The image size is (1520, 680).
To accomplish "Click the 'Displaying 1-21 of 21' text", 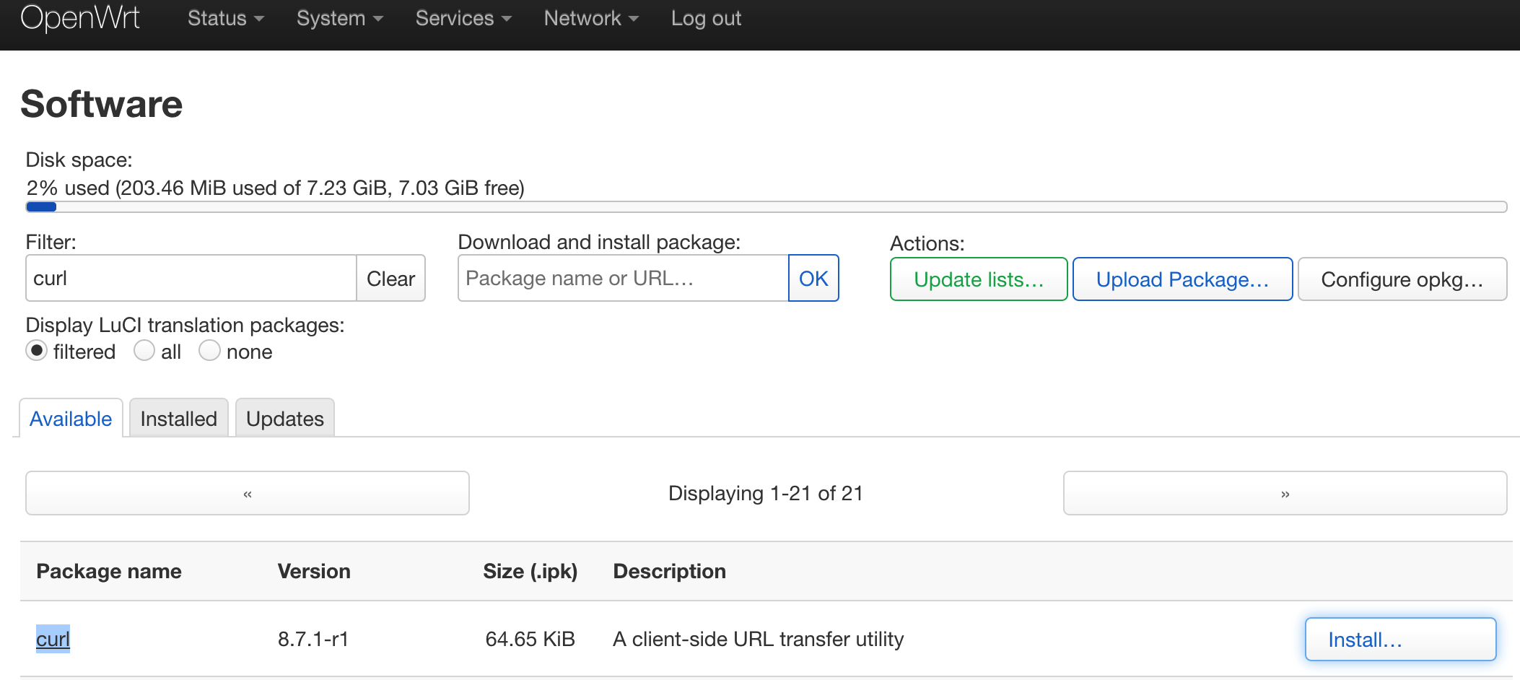I will click(766, 493).
